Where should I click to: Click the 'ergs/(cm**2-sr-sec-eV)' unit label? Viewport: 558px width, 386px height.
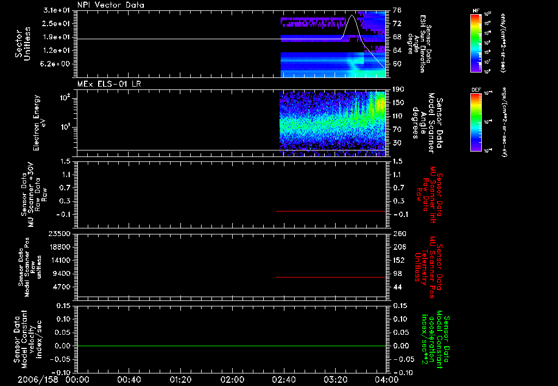point(504,122)
